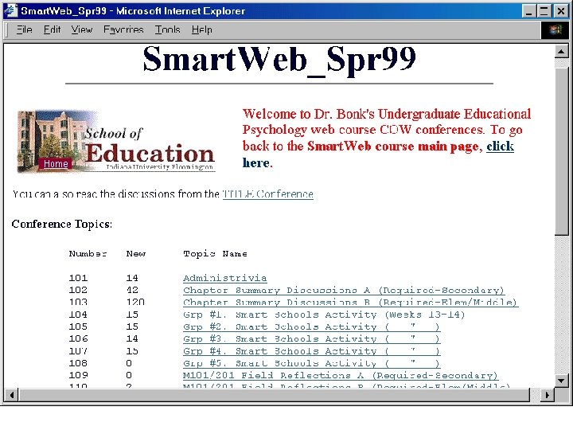Click the Internet Explorer title bar icon

pos(10,10)
